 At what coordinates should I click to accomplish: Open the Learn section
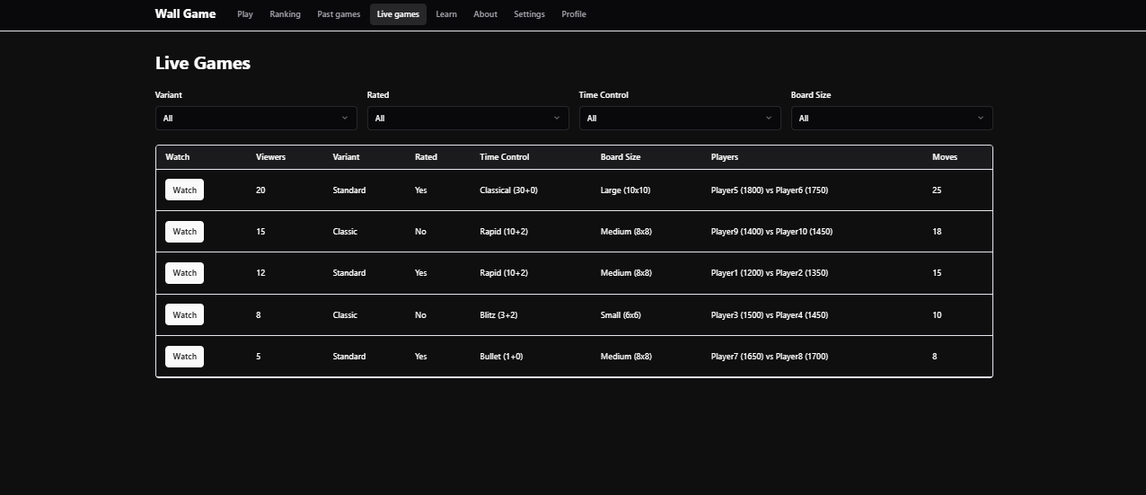pyautogui.click(x=446, y=14)
